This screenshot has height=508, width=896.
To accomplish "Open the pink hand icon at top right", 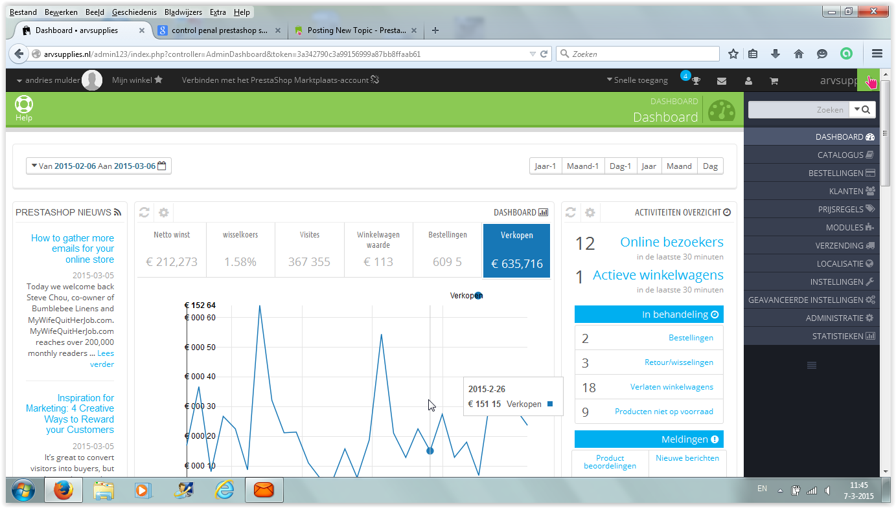I will (x=872, y=81).
